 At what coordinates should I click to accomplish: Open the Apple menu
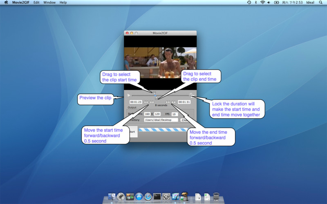coord(6,2)
